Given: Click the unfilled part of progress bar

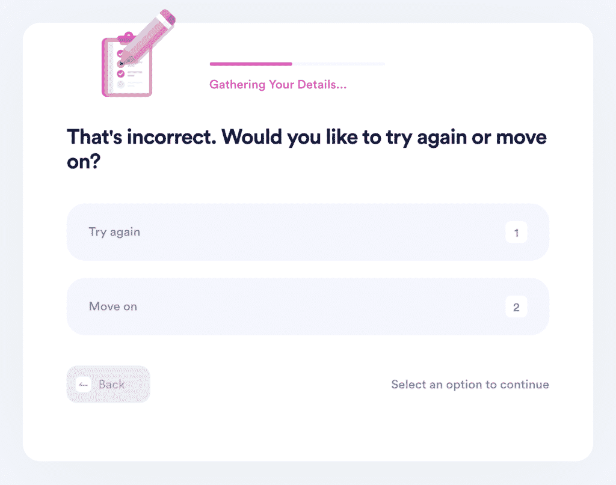Looking at the screenshot, I should click(x=339, y=64).
